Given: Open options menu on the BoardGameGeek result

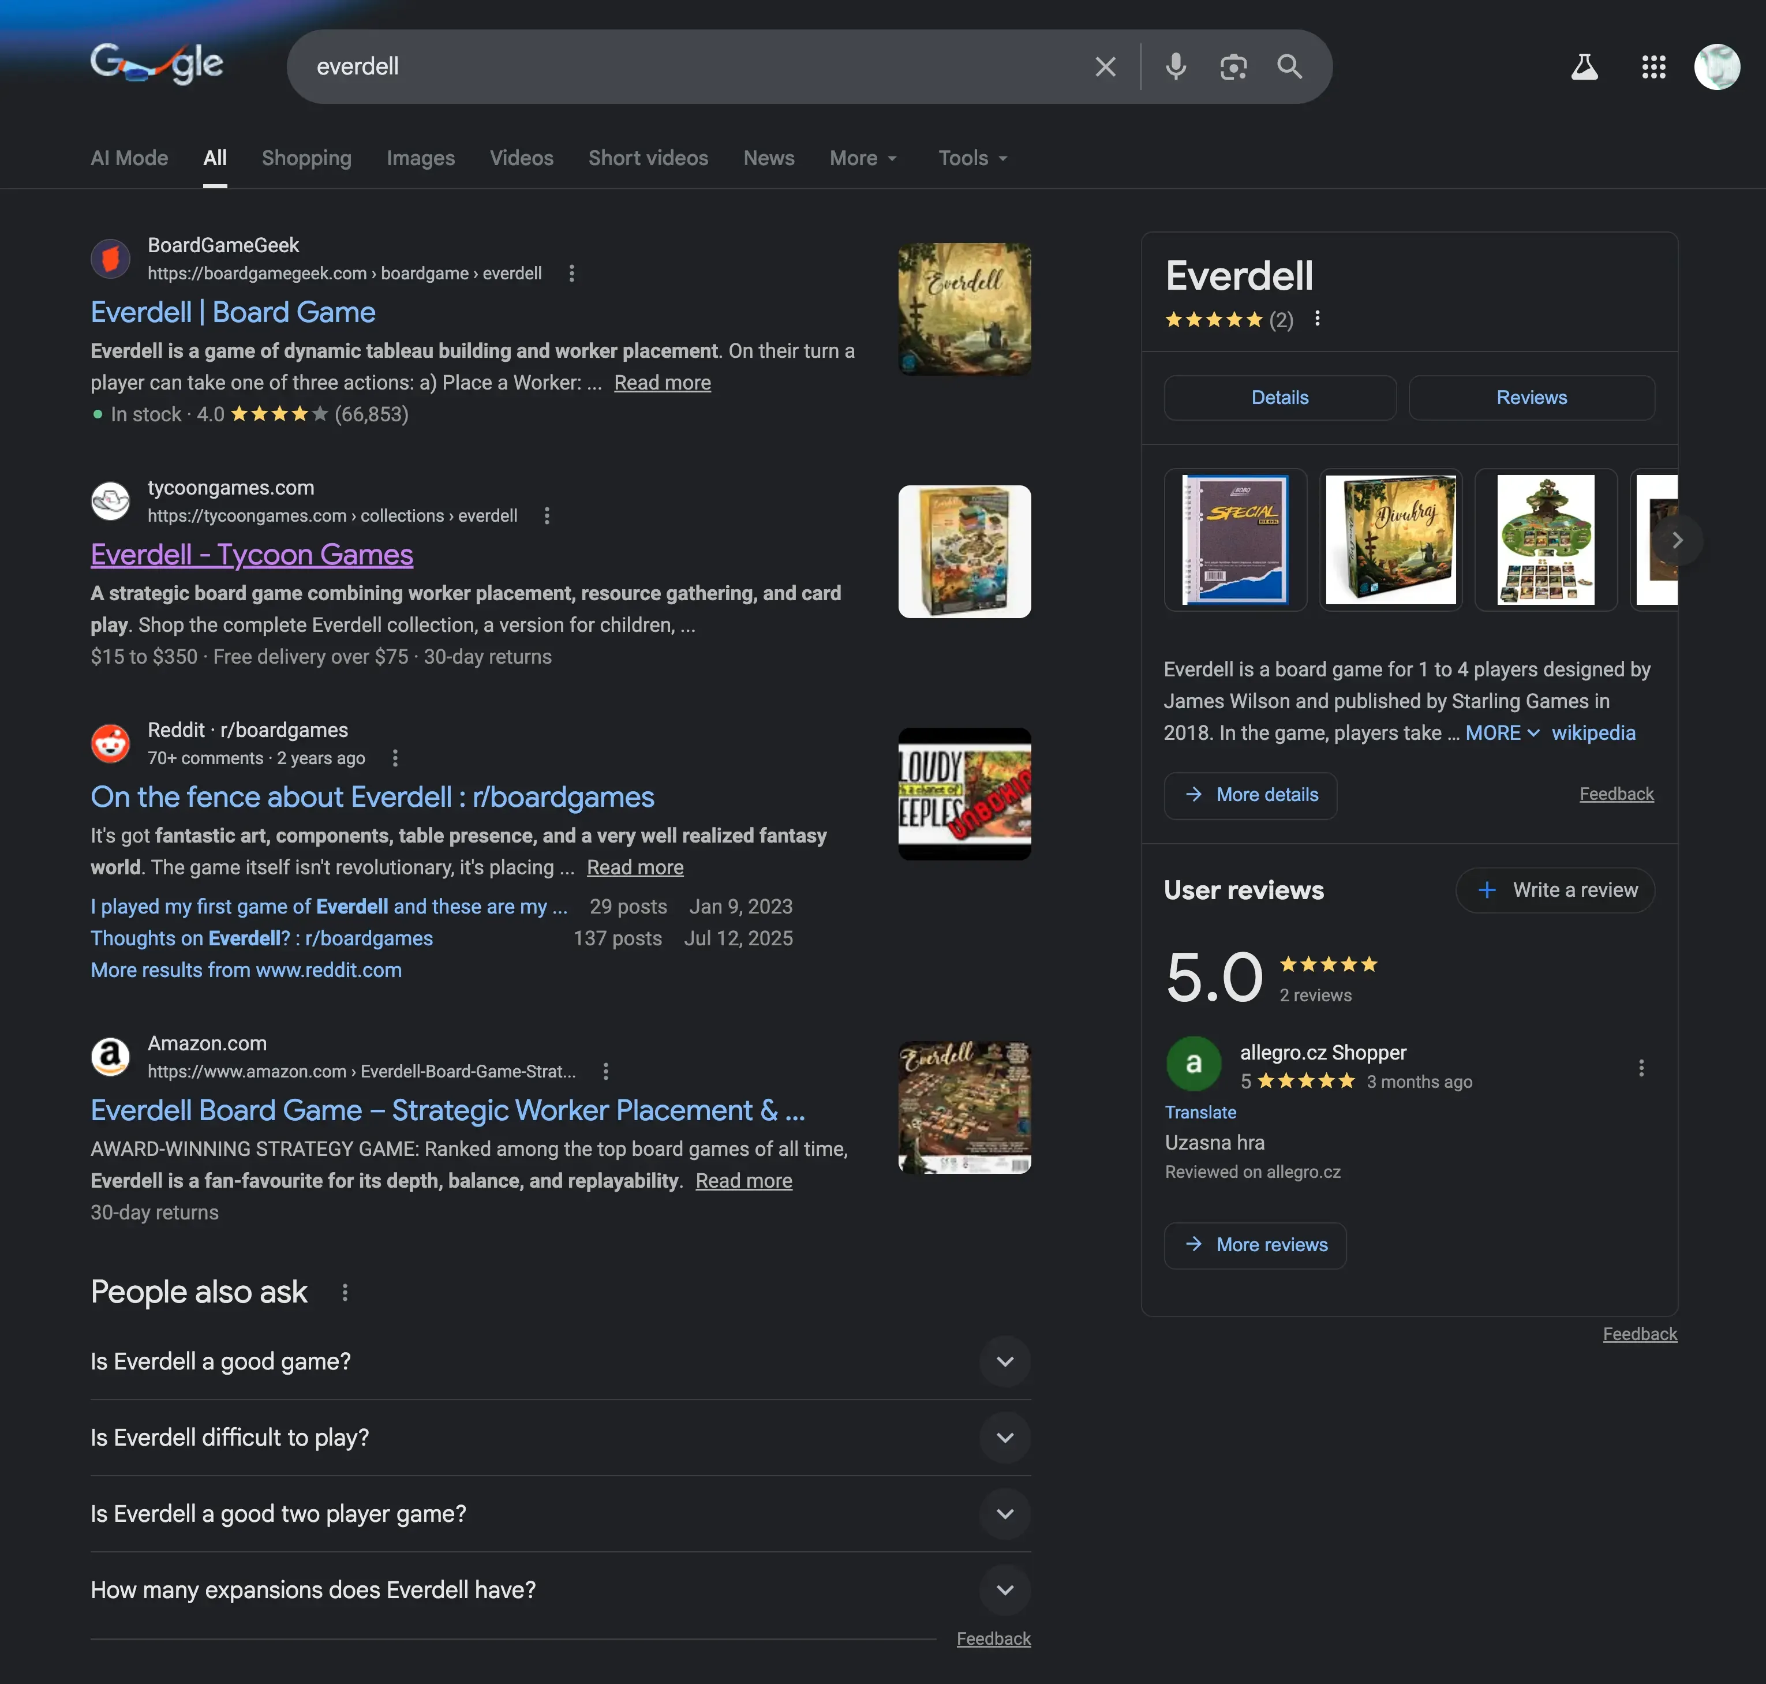Looking at the screenshot, I should point(572,273).
